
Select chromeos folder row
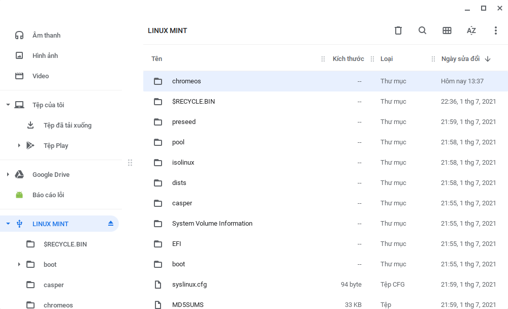326,81
